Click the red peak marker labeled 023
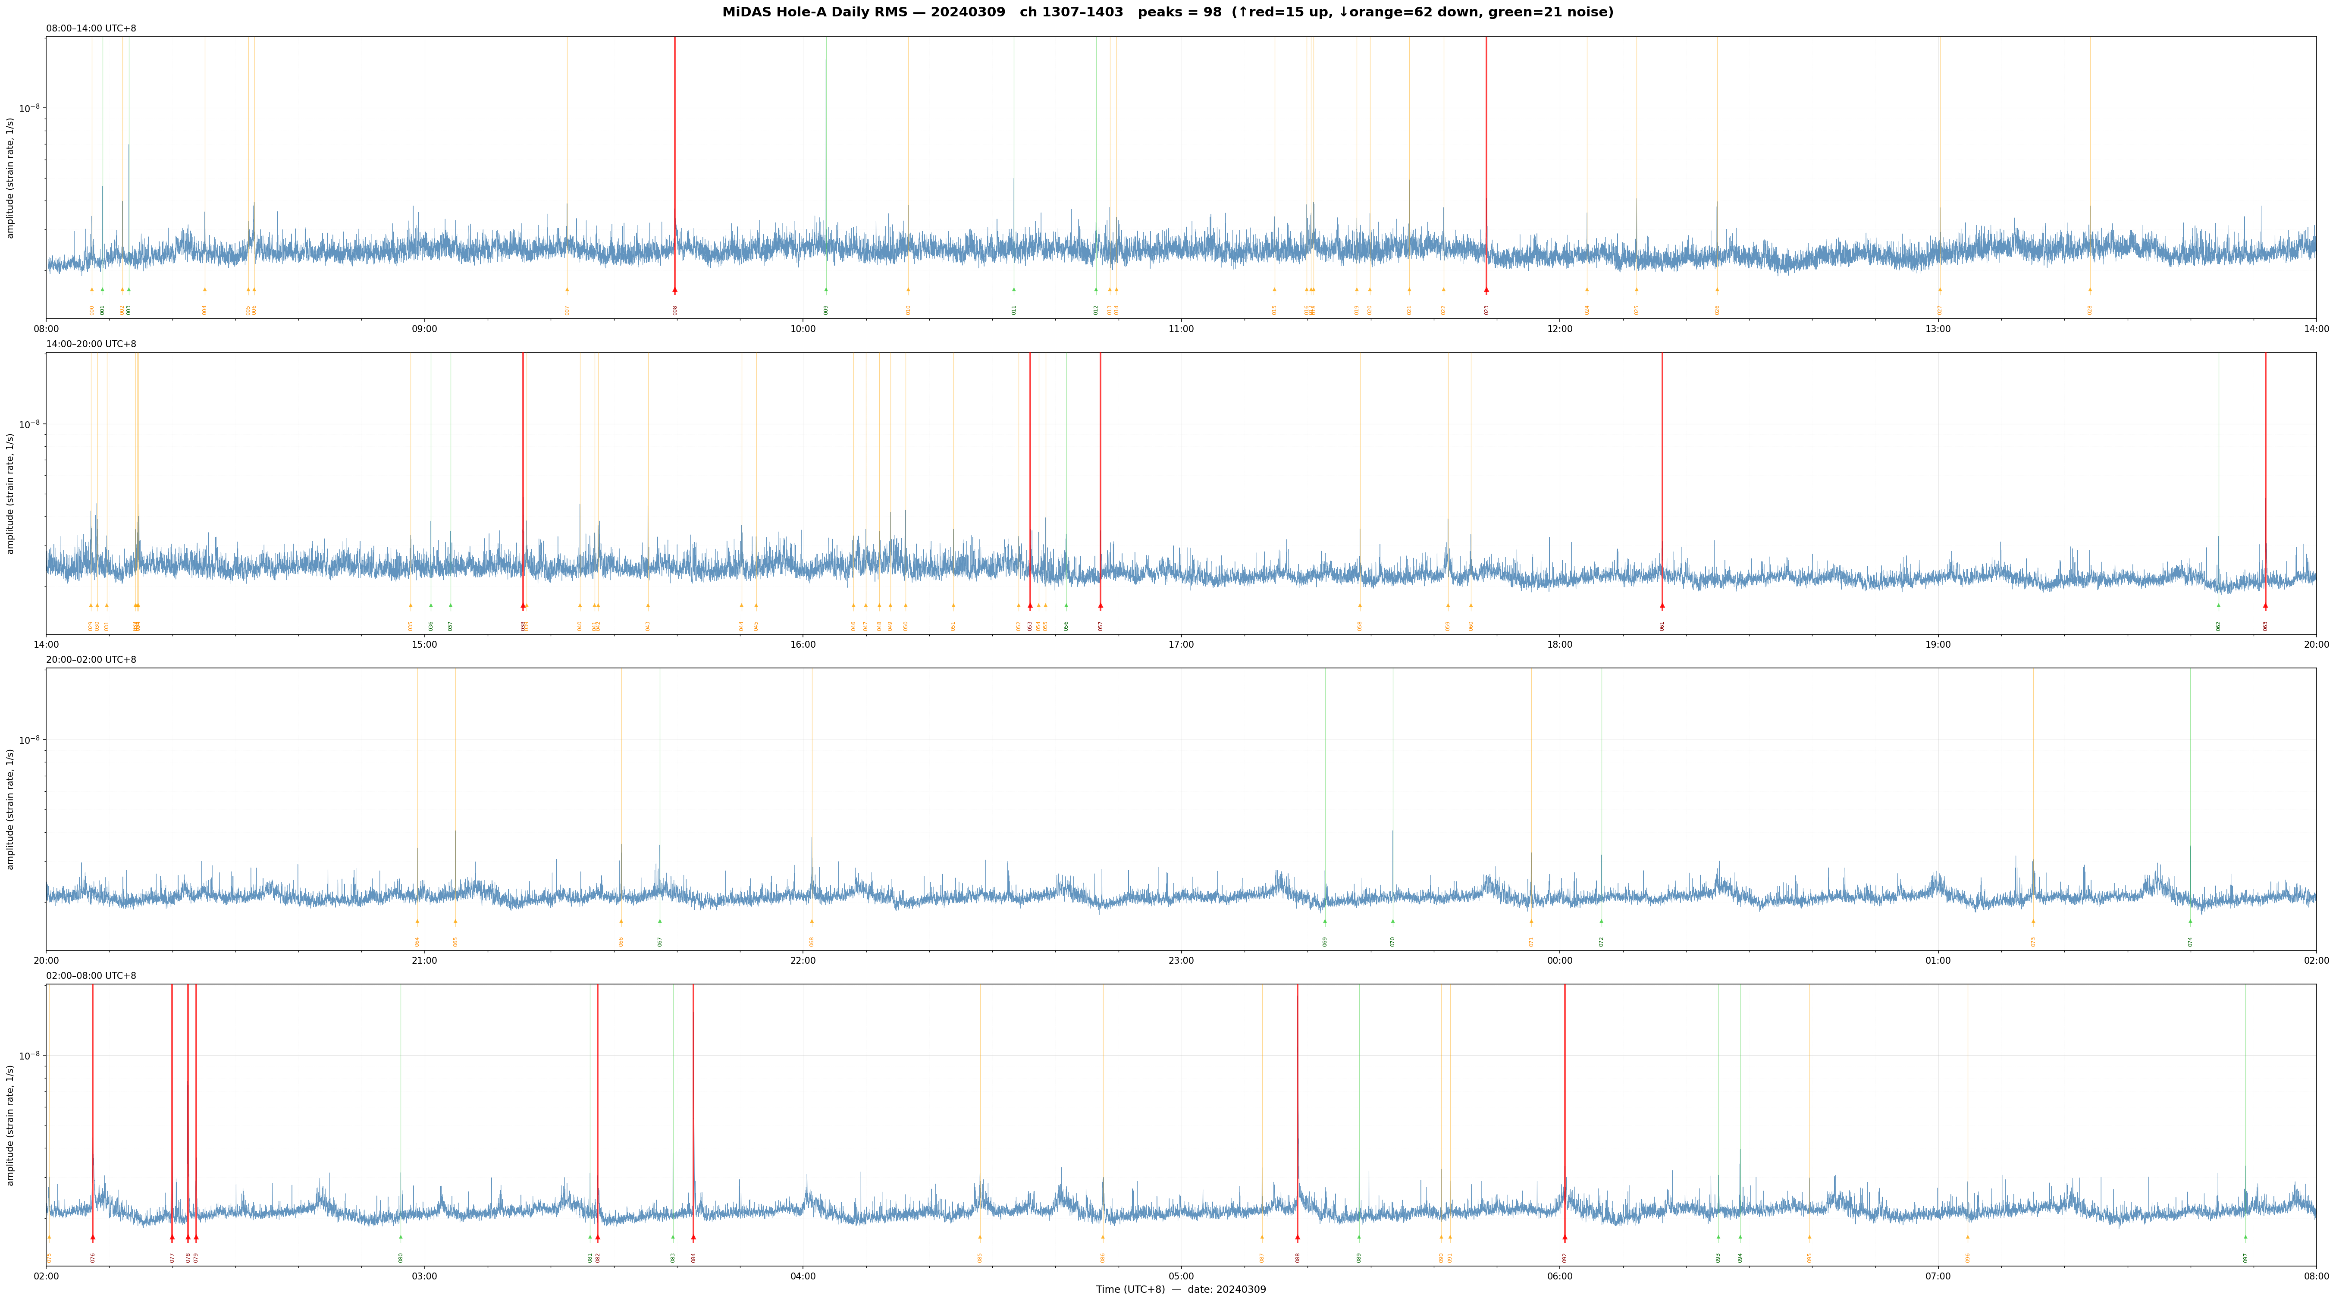The height and width of the screenshot is (1301, 2336). pos(1486,290)
